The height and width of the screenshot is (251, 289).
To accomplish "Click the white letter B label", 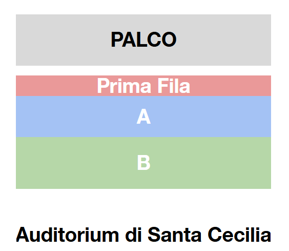I will [x=144, y=163].
